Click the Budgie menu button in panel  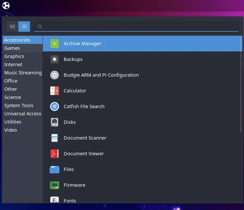click(6, 6)
